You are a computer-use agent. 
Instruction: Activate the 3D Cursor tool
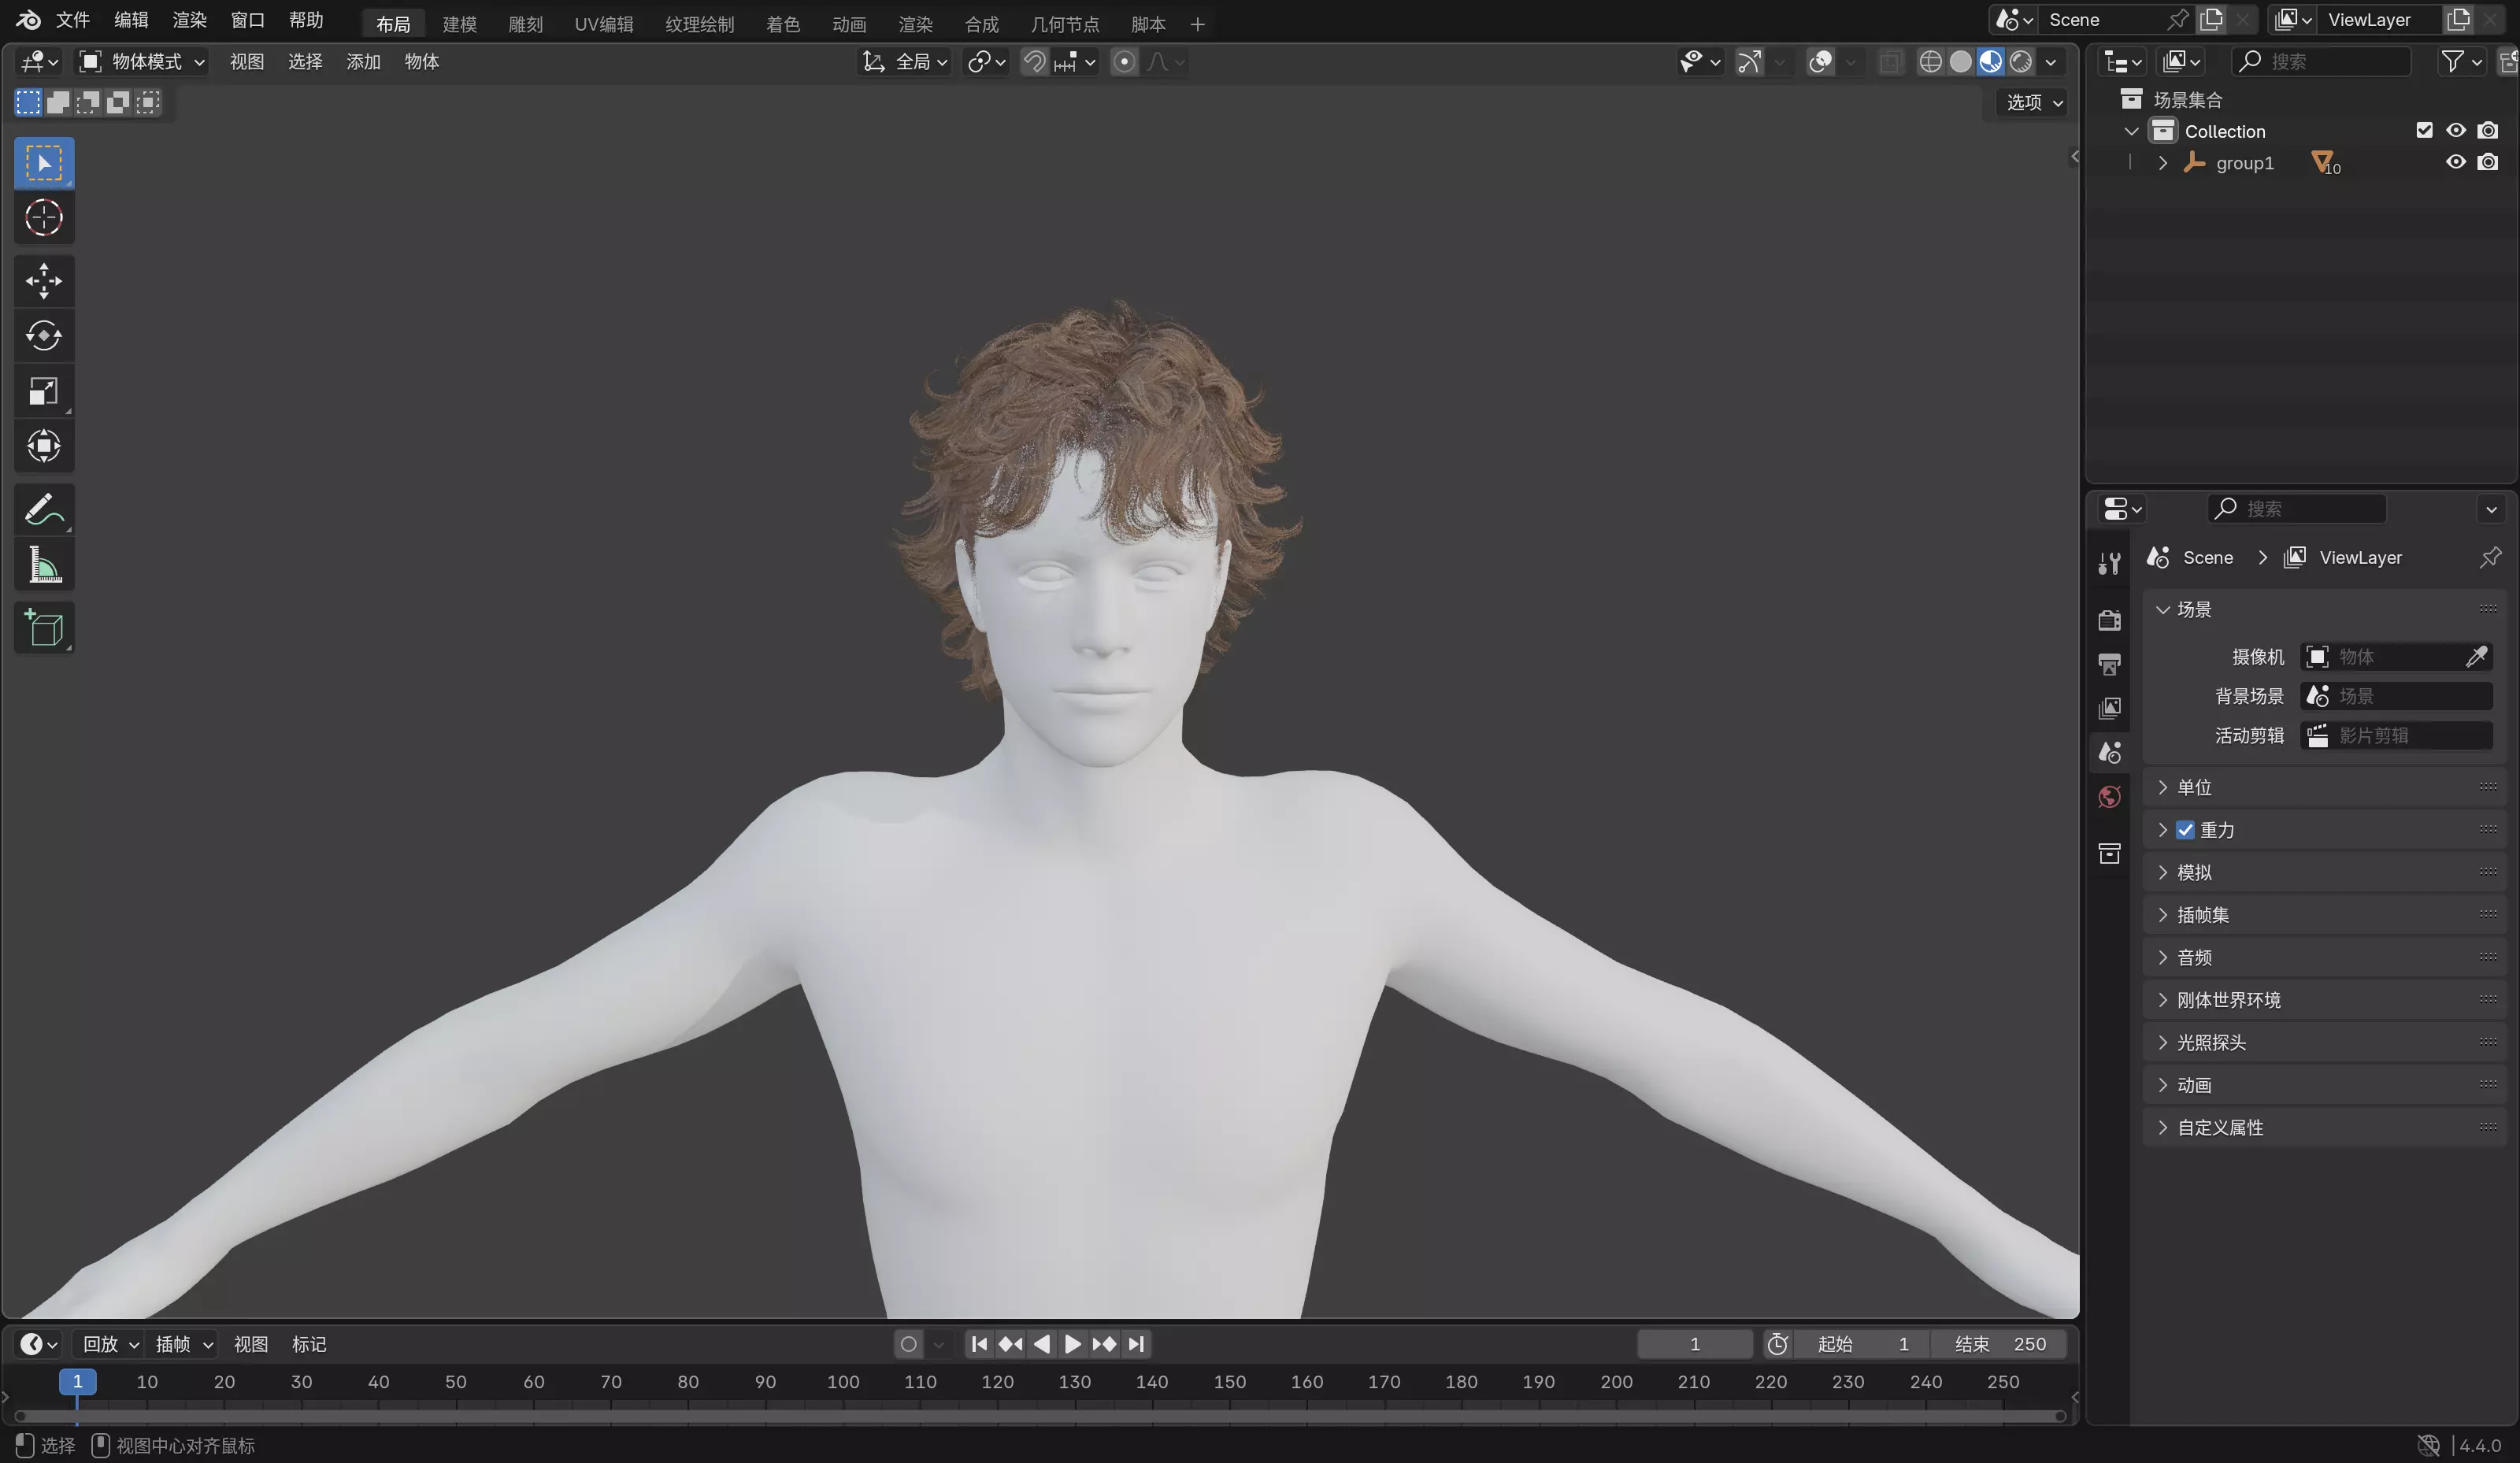click(x=44, y=218)
